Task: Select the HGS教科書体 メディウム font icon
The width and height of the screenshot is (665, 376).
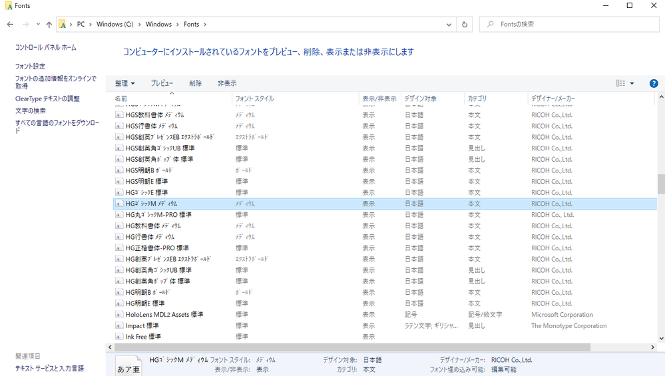Action: pos(119,115)
